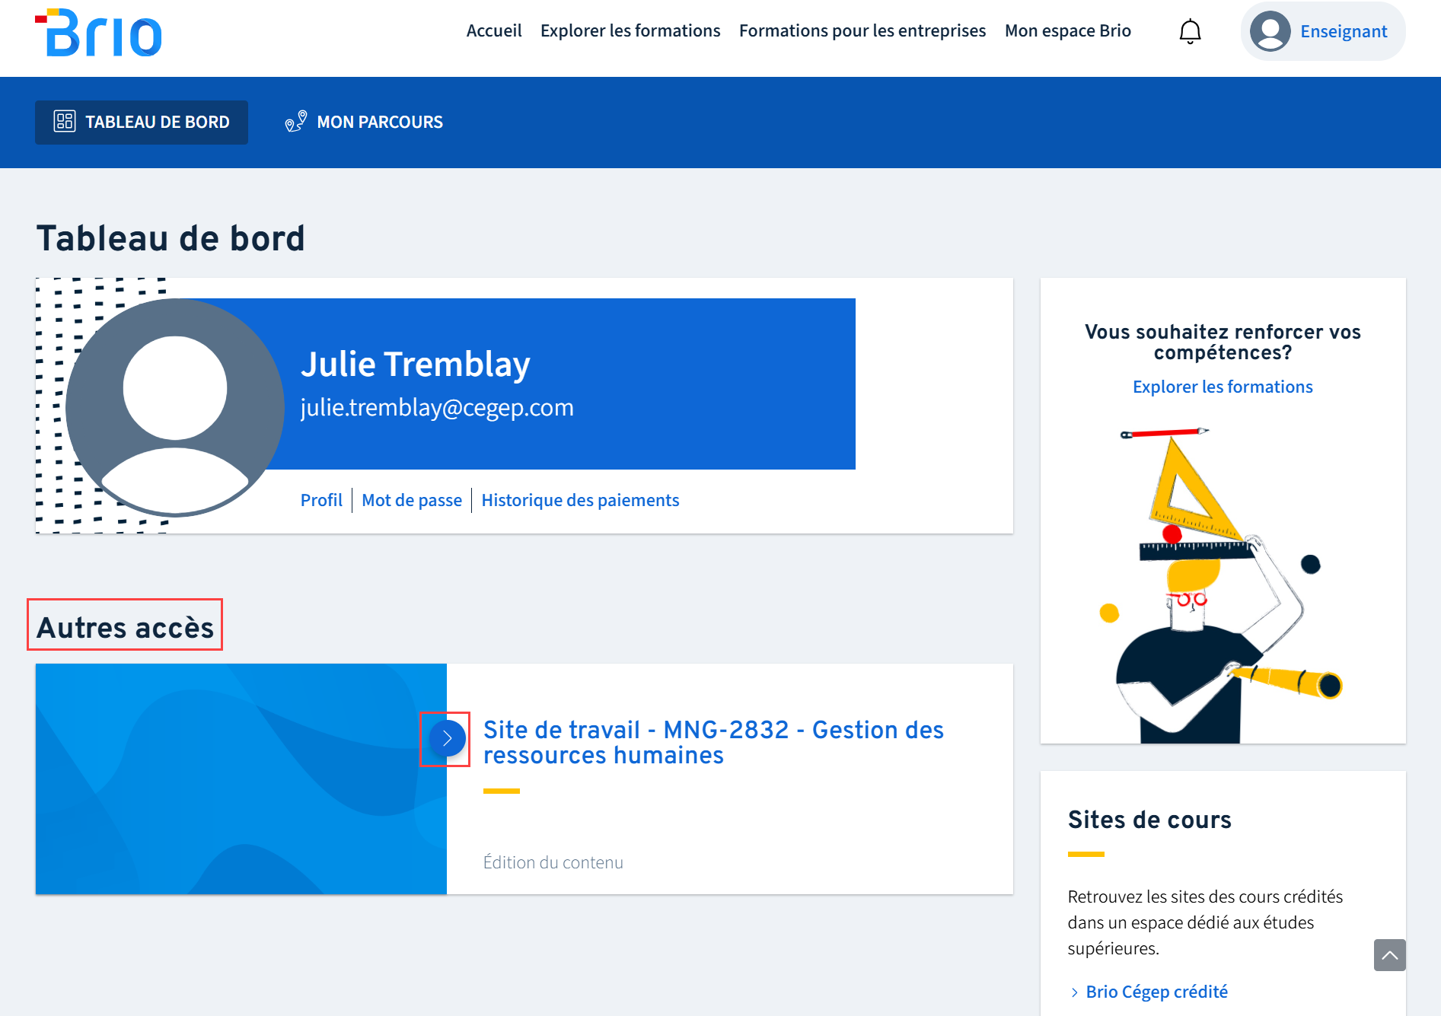This screenshot has height=1016, width=1441.
Task: Open the notifications bell
Action: click(x=1190, y=31)
